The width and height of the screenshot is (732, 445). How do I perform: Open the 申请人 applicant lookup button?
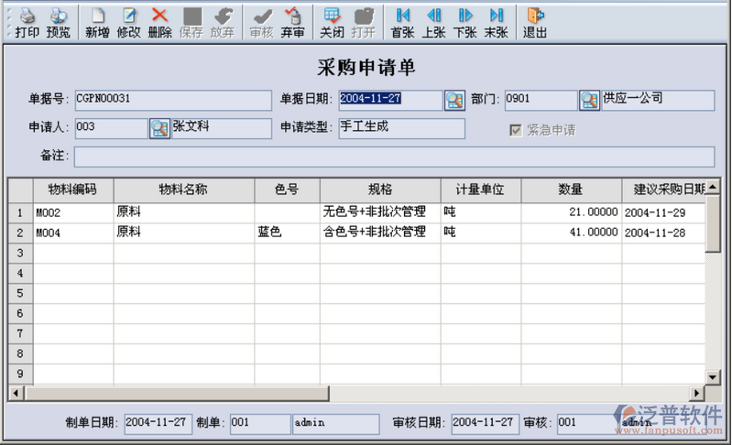coord(159,129)
